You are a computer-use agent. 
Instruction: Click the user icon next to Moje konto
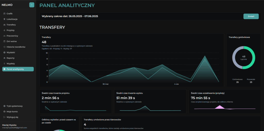4,111
